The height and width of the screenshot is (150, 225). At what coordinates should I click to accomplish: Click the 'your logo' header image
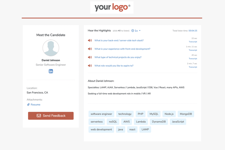click(112, 7)
